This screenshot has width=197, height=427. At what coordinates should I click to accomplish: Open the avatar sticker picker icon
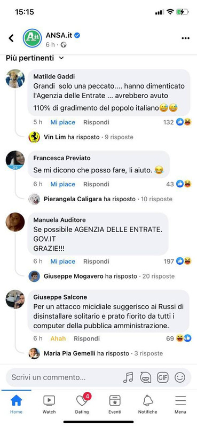click(146, 377)
